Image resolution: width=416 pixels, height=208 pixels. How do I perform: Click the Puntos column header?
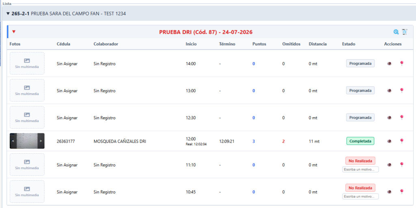pyautogui.click(x=259, y=44)
